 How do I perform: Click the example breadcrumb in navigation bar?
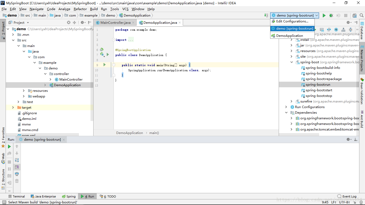point(91,15)
